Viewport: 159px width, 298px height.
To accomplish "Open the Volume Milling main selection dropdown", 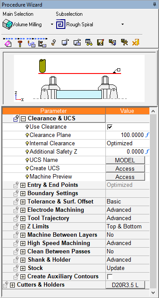I will [x=52, y=25].
